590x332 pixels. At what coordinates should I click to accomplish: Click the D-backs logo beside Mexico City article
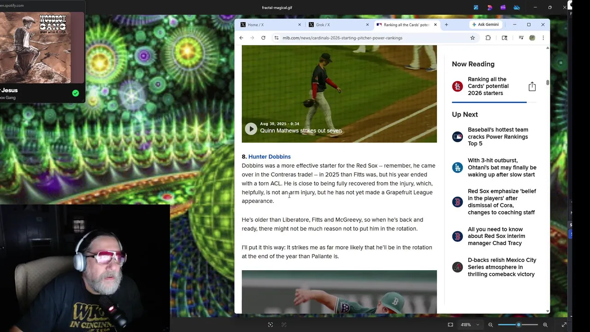point(457,267)
